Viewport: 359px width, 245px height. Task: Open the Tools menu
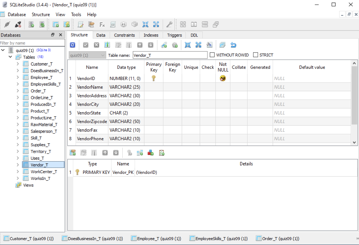(x=76, y=14)
